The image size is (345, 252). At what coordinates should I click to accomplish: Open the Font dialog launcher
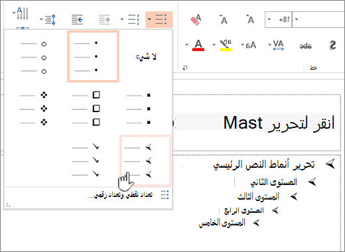(x=185, y=68)
